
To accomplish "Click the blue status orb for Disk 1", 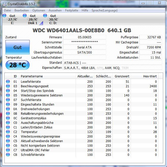I will coord(25,15).
